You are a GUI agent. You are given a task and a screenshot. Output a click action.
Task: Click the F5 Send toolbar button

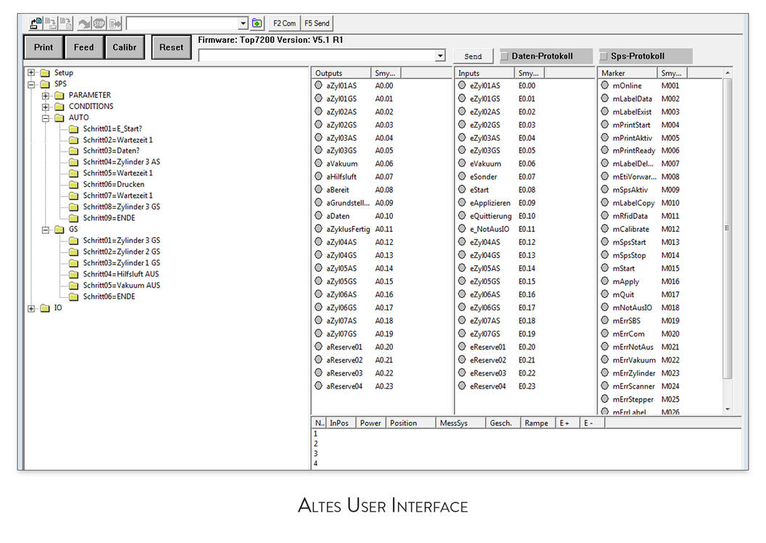point(317,23)
